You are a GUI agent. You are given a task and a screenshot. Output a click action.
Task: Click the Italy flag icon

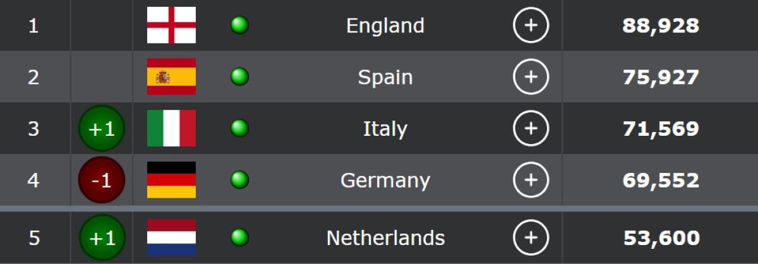(x=171, y=128)
